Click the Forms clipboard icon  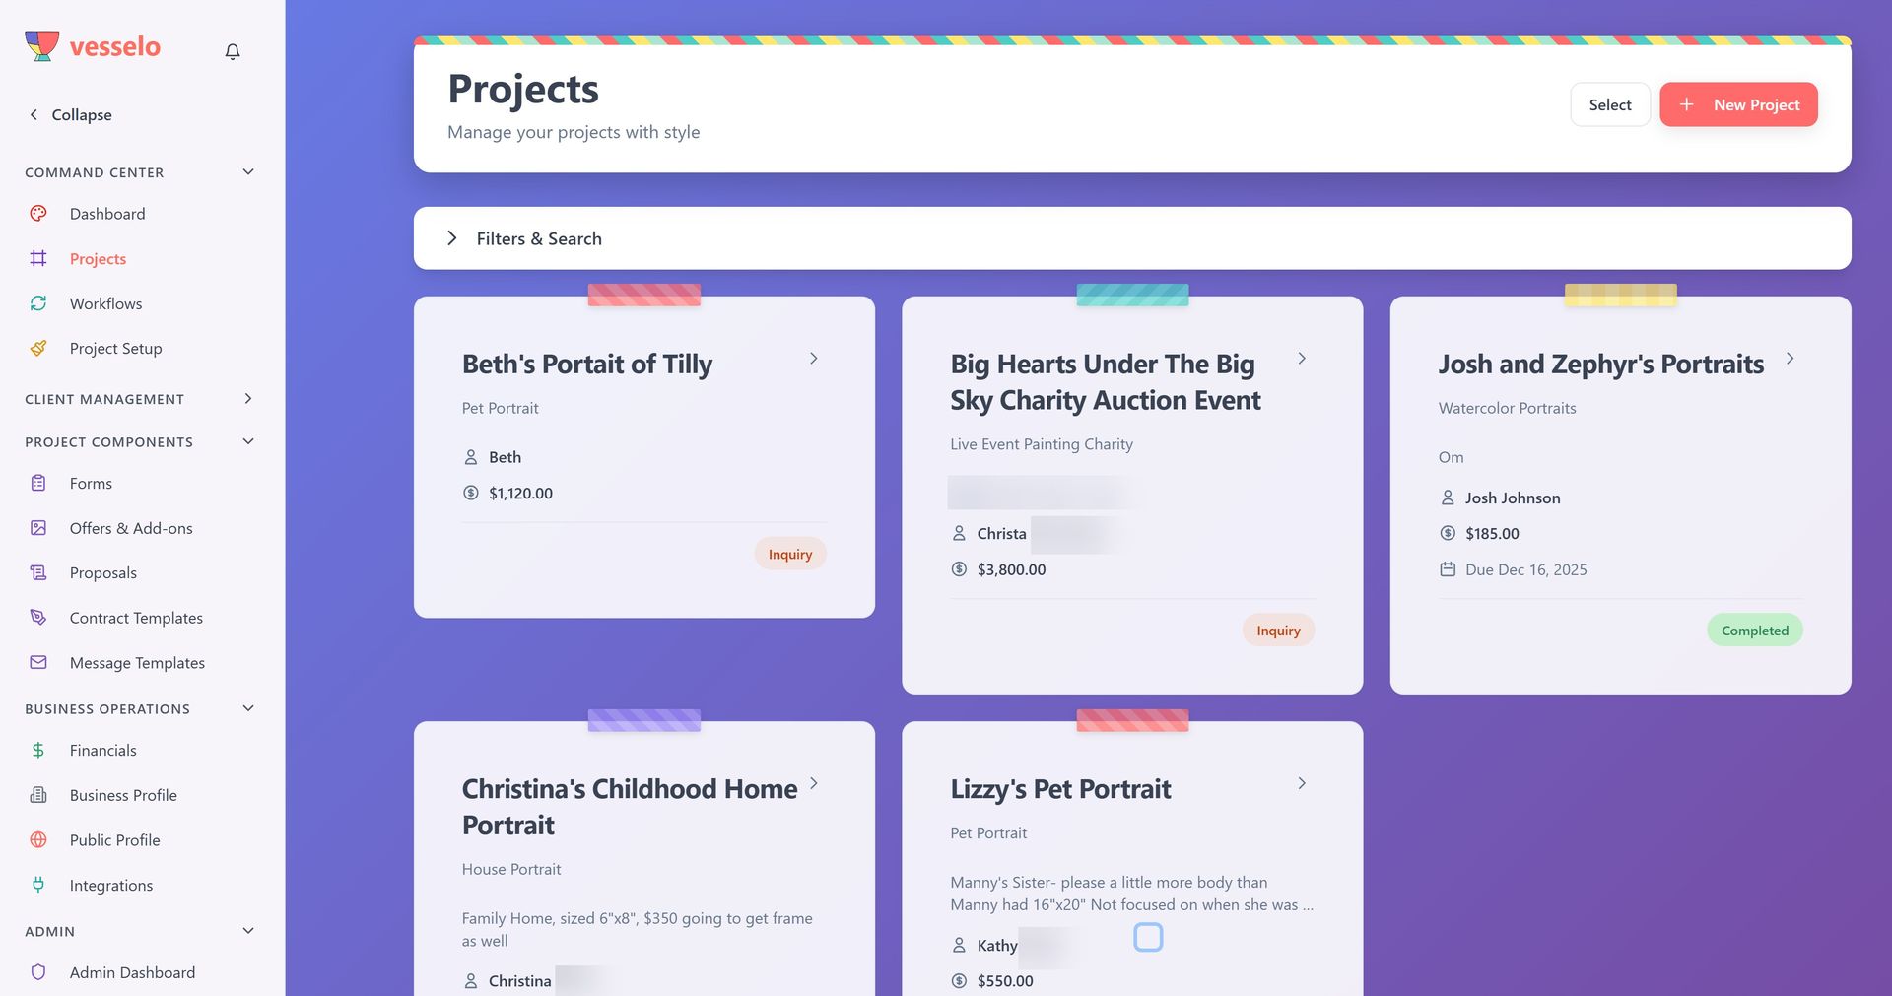(x=38, y=484)
